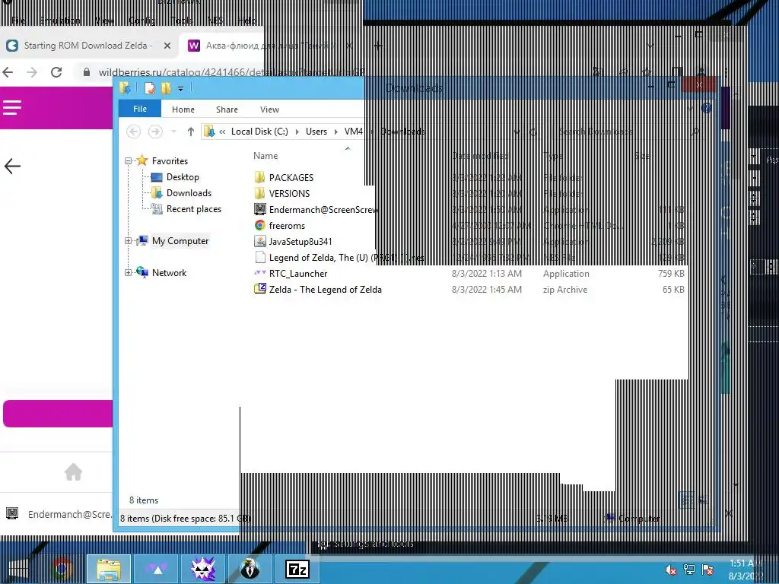Screen dimensions: 779x584
Task: Open Config menu in BizHawk window
Action: pyautogui.click(x=142, y=21)
